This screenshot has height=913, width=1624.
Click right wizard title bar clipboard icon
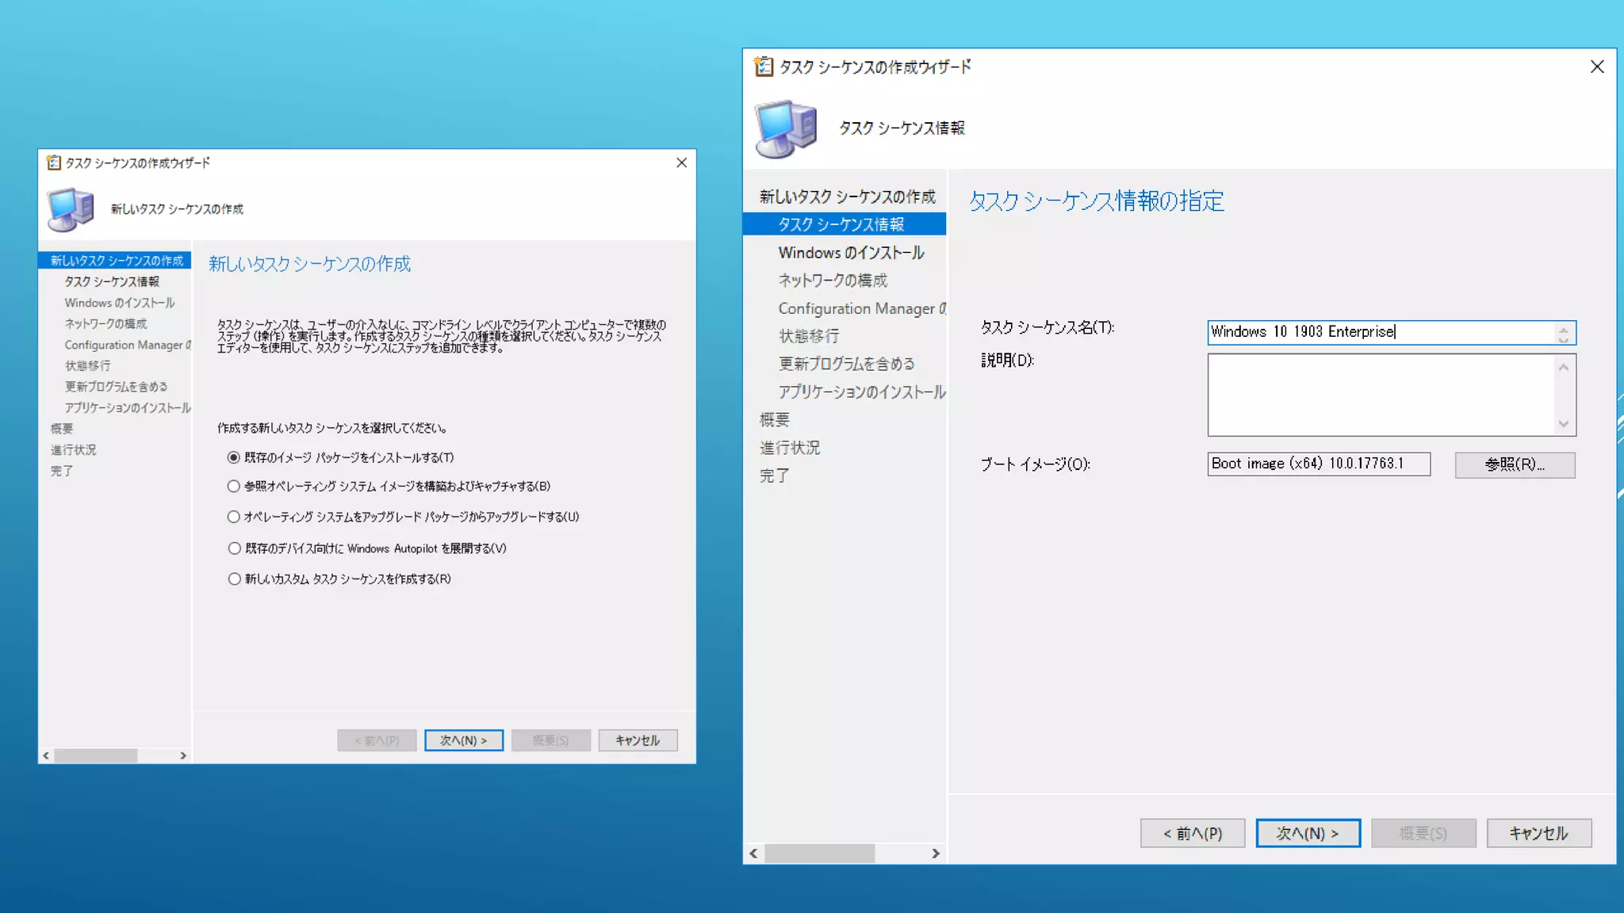coord(763,67)
